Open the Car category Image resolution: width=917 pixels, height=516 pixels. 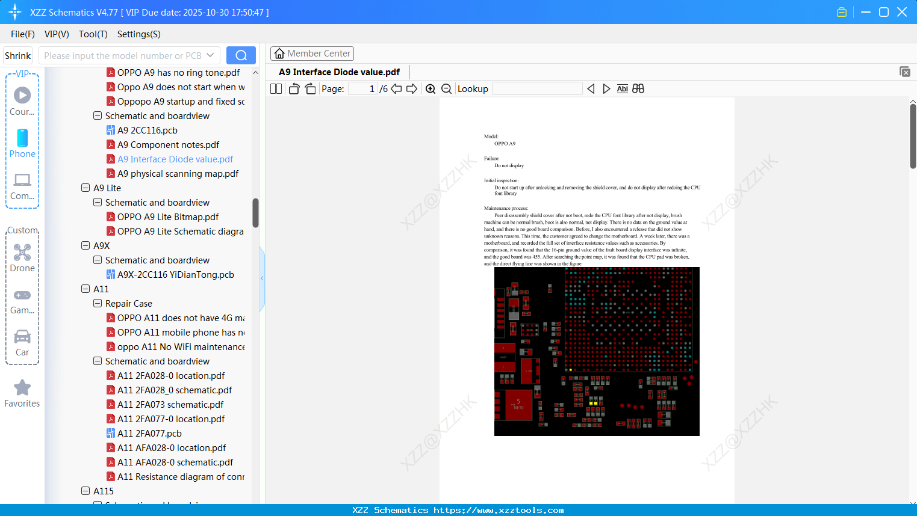coord(22,343)
